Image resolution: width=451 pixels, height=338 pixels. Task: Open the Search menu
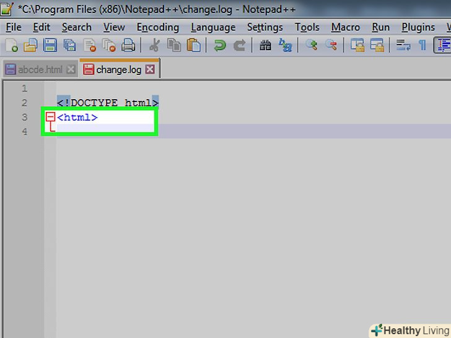77,27
